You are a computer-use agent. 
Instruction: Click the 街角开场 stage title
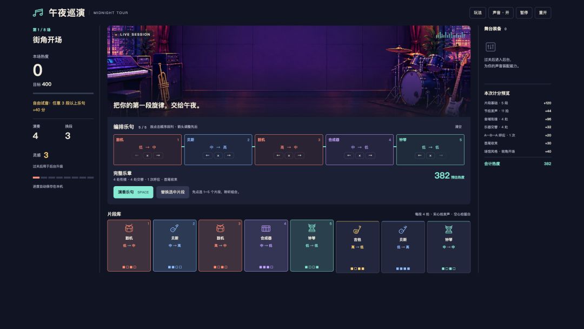click(x=47, y=40)
